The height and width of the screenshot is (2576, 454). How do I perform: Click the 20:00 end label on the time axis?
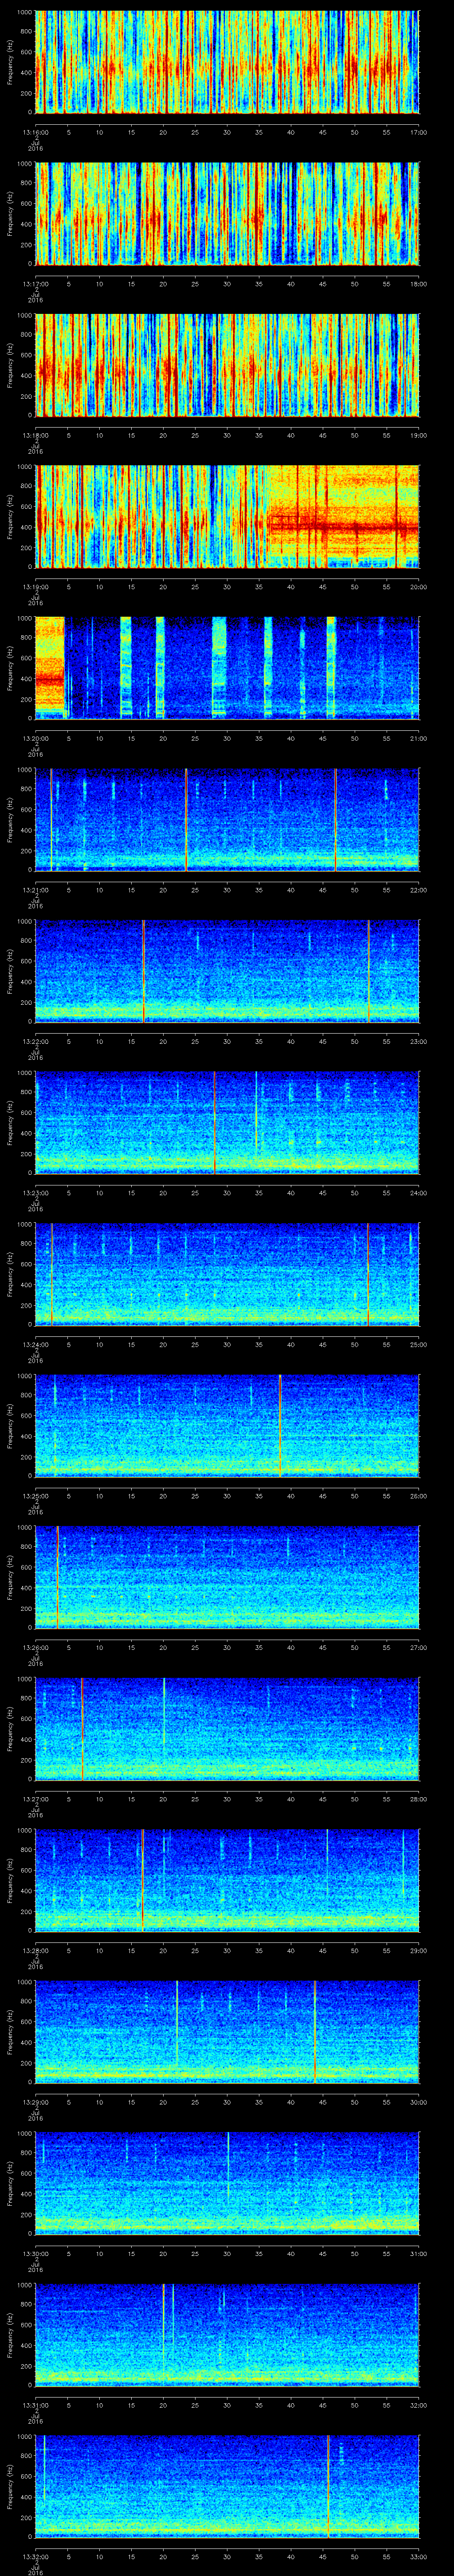[x=418, y=587]
